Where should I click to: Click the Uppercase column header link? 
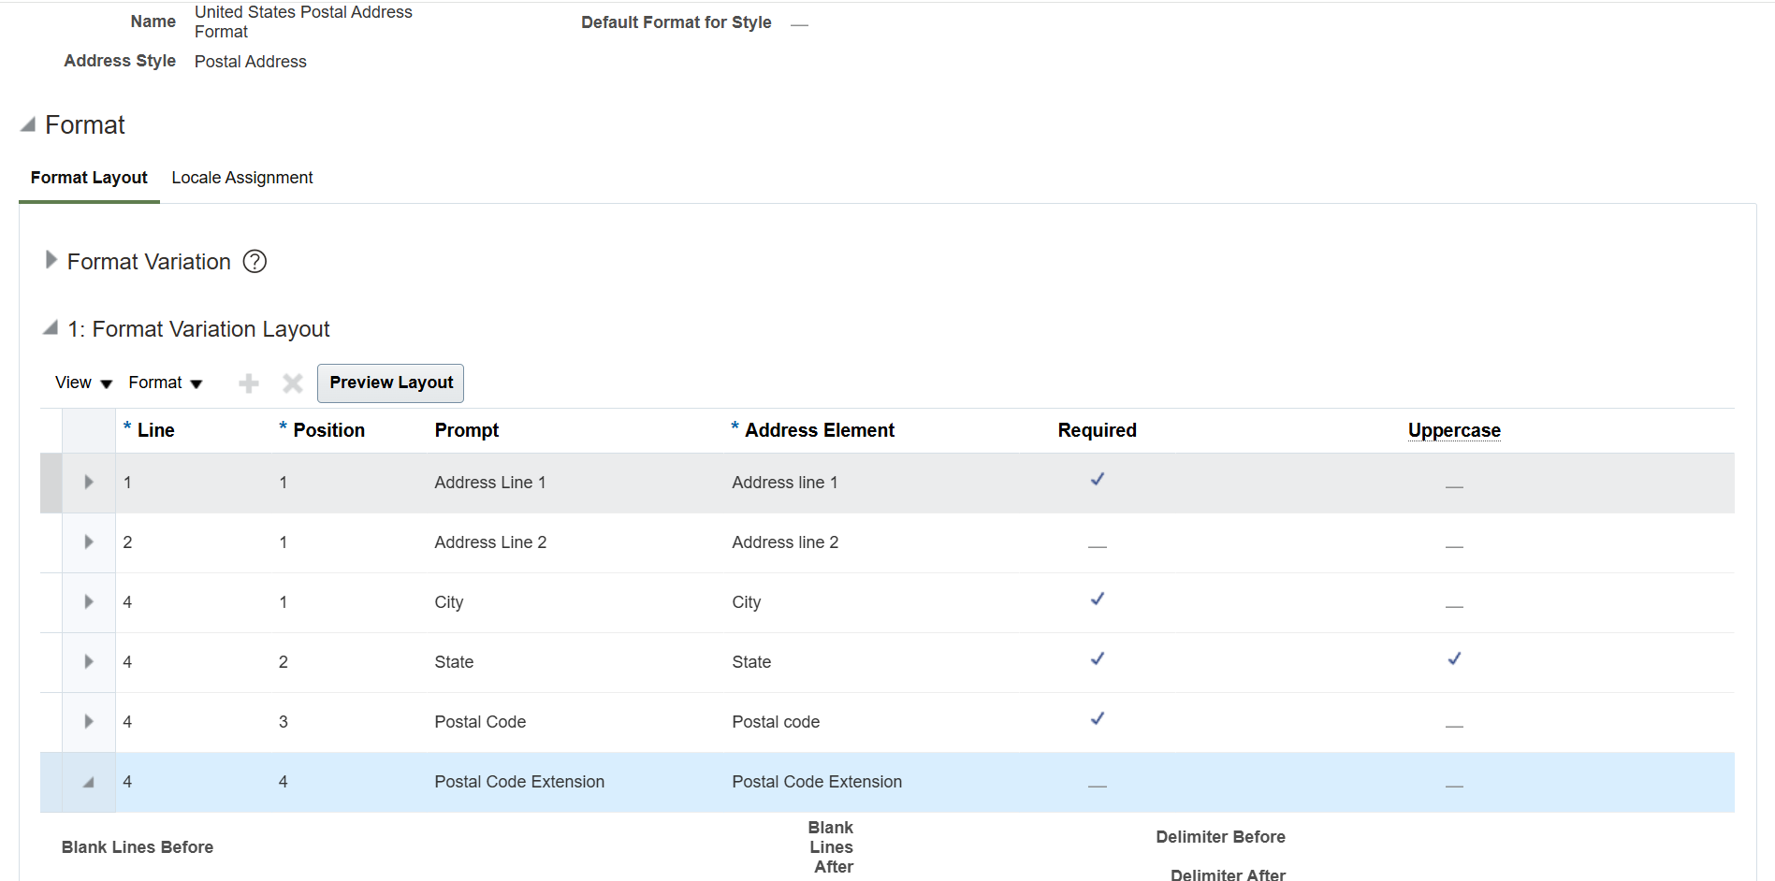(x=1453, y=430)
